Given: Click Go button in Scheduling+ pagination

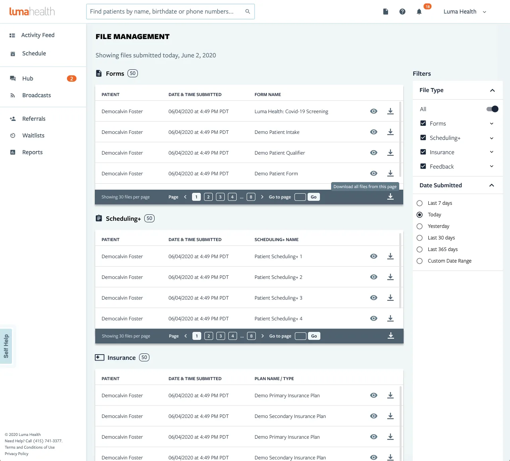Looking at the screenshot, I should pos(314,336).
